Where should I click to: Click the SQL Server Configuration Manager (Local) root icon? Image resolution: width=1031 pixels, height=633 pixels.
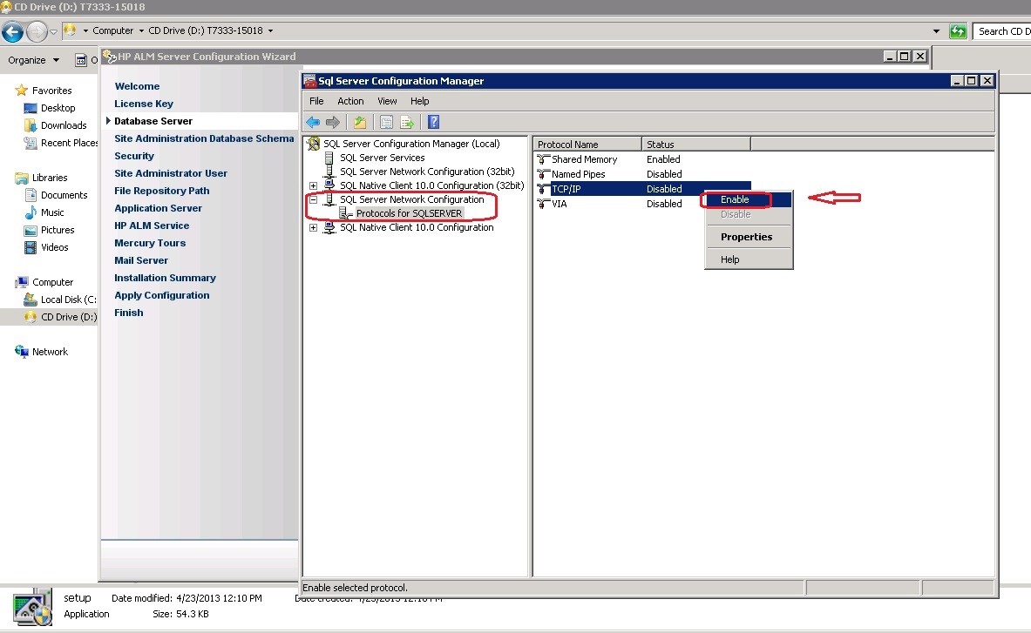click(314, 144)
